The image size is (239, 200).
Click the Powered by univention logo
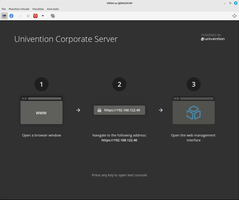tap(213, 37)
